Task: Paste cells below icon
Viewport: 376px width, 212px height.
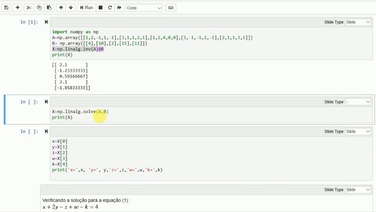Action: coord(49,8)
